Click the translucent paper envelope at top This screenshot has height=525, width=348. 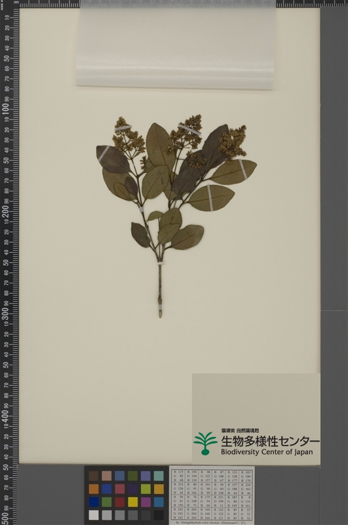coord(176,45)
